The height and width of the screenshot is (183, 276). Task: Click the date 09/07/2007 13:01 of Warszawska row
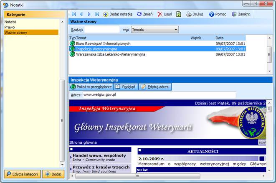coord(230,54)
